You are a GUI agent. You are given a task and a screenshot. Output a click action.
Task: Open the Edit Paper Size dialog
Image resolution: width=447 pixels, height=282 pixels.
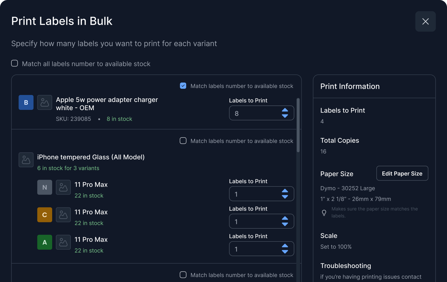pyautogui.click(x=402, y=173)
